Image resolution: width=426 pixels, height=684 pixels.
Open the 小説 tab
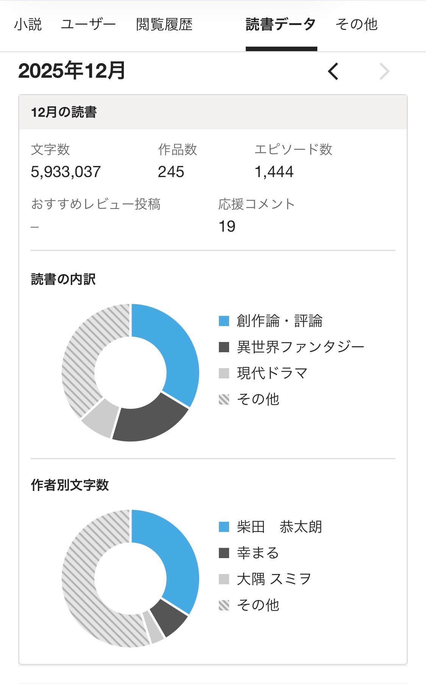point(28,25)
